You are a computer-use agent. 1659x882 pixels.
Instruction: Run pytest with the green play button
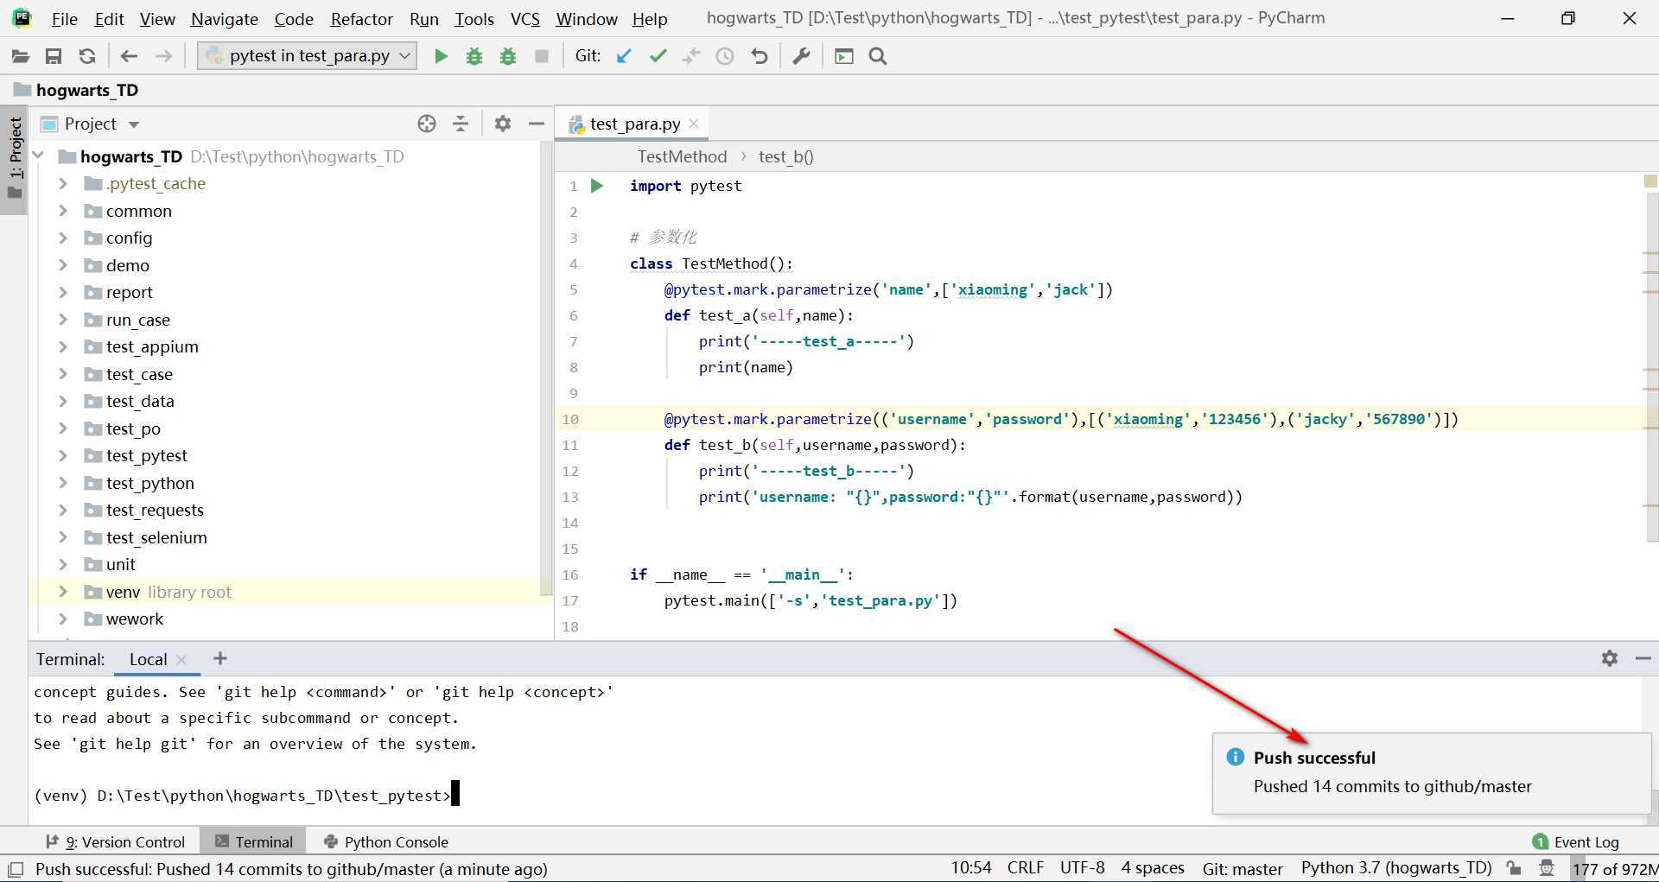click(441, 56)
